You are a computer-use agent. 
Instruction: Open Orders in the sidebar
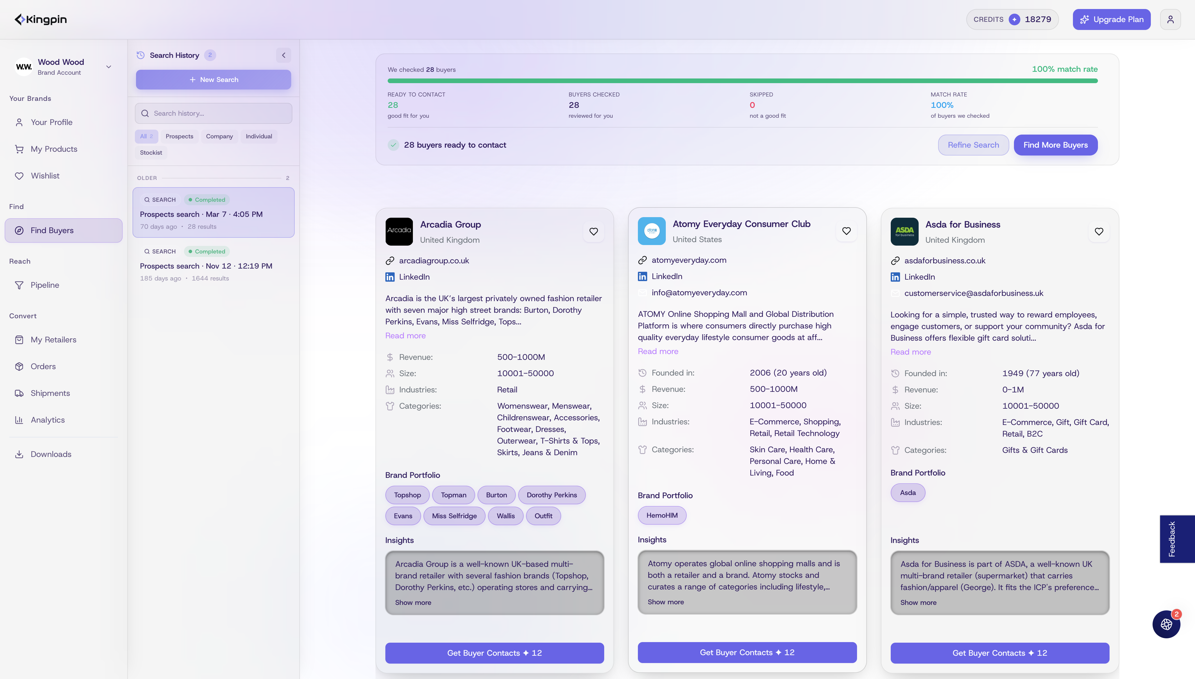click(63, 367)
